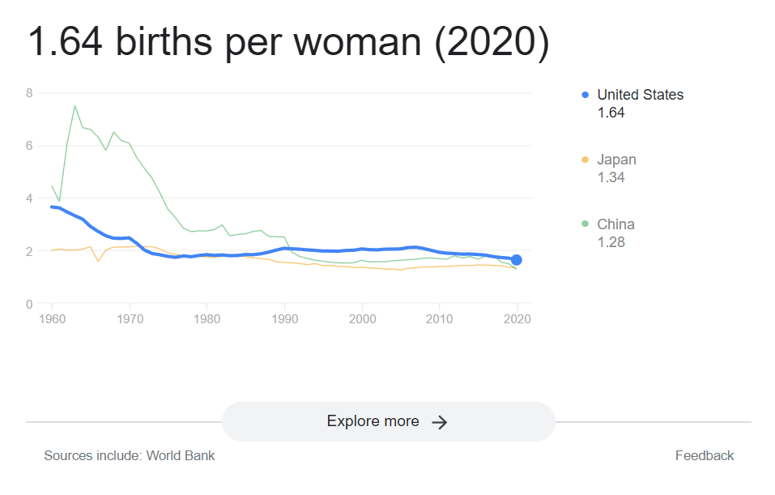Click the 1.28 value under China

[611, 242]
